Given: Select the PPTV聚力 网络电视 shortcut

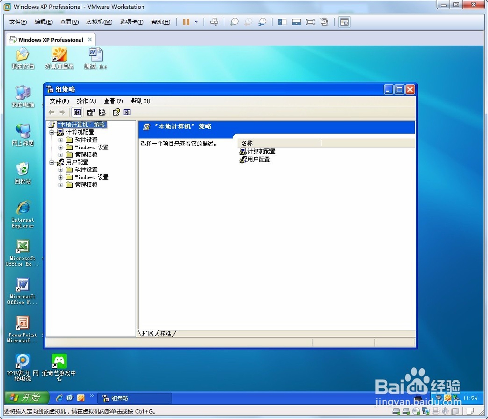Looking at the screenshot, I should tap(23, 368).
